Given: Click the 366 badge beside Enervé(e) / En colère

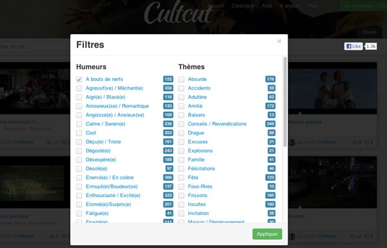Looking at the screenshot, I should click(168, 178).
